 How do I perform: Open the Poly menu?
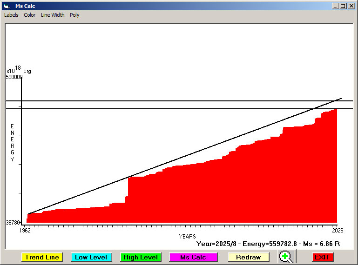coord(74,15)
